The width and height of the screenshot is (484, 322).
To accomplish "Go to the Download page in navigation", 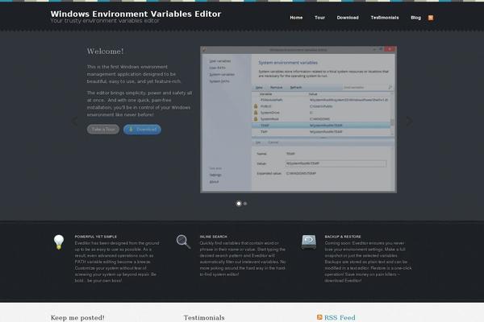I will coord(348,18).
